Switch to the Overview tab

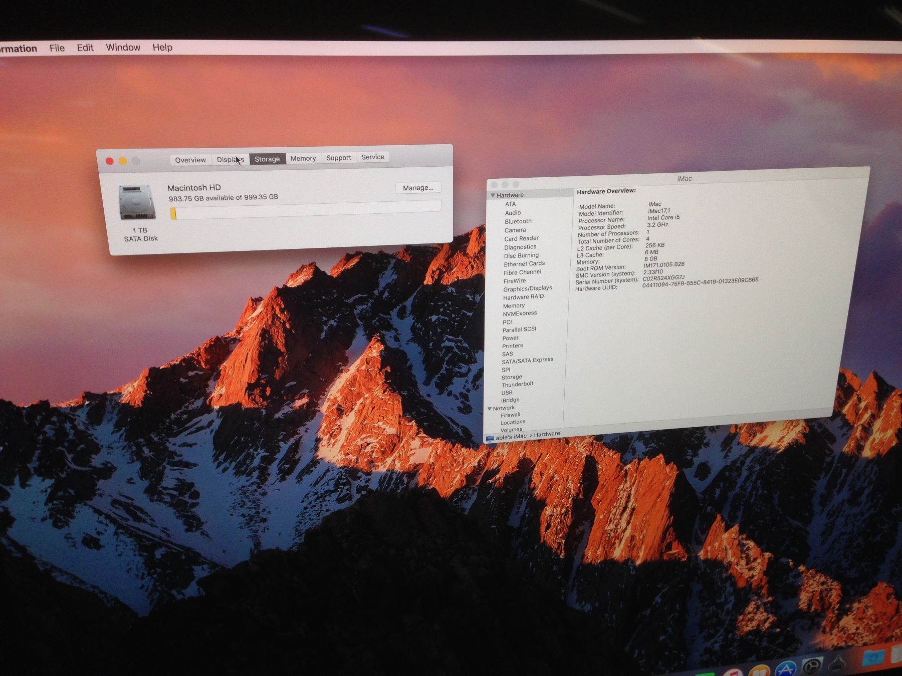click(190, 160)
